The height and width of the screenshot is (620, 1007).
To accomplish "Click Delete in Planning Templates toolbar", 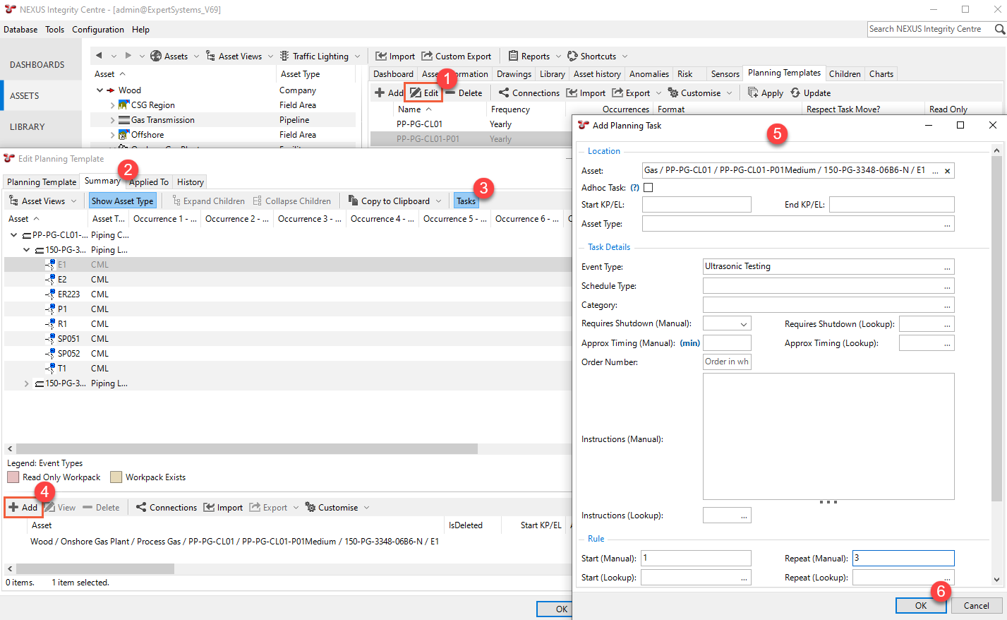I will (464, 93).
